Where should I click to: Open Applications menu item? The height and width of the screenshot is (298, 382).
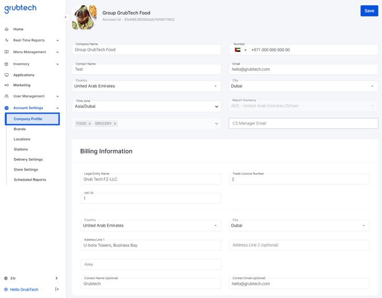tap(23, 75)
